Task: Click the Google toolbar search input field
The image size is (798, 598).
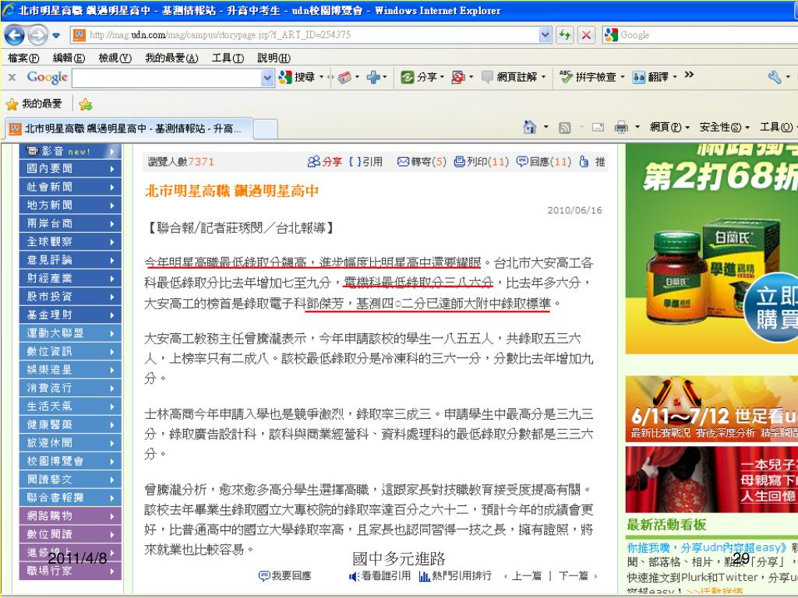Action: [x=167, y=78]
